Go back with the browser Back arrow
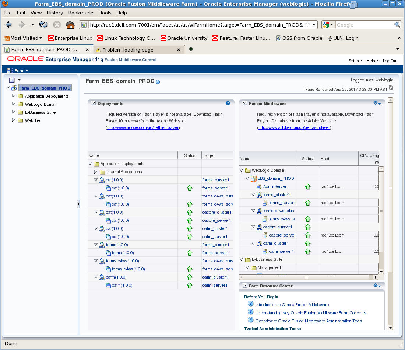This screenshot has height=350, width=405. [8, 25]
